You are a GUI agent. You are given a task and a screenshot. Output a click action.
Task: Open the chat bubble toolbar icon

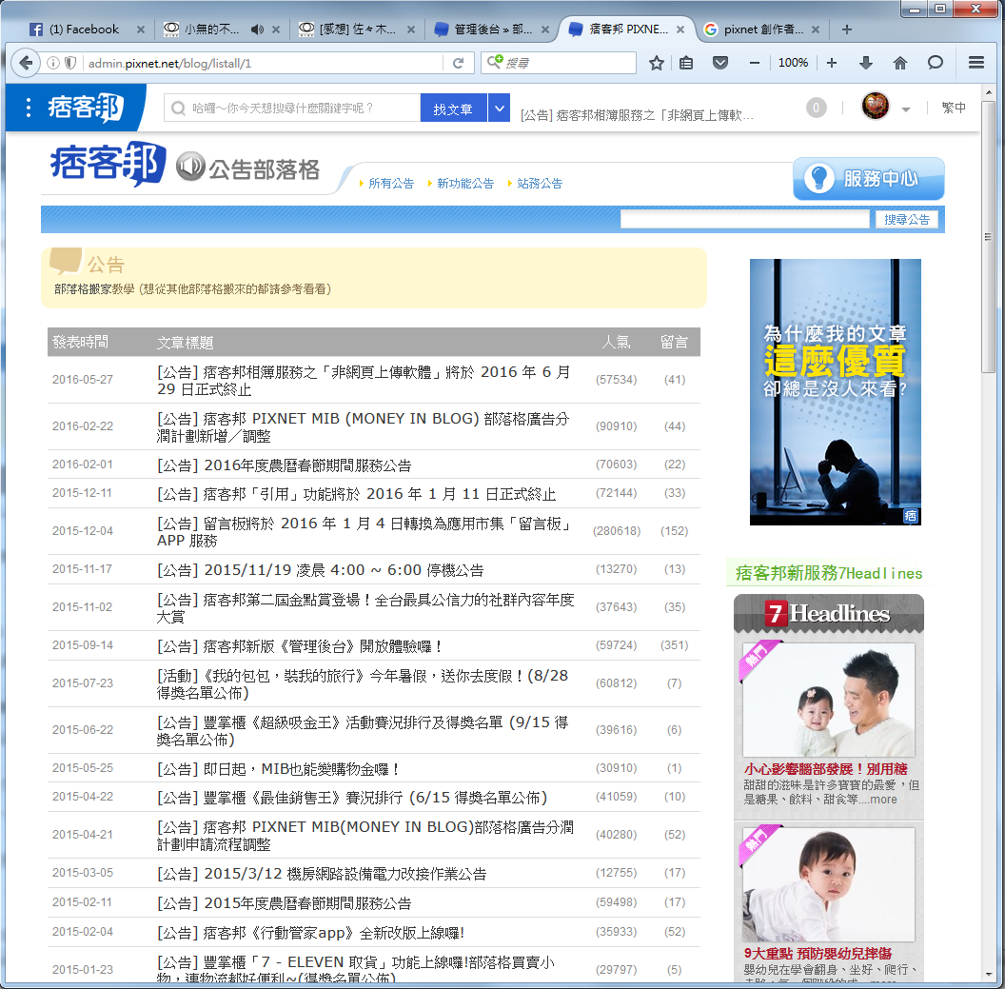tap(936, 63)
